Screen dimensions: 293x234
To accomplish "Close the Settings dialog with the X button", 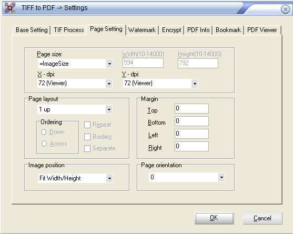I will click(x=285, y=9).
